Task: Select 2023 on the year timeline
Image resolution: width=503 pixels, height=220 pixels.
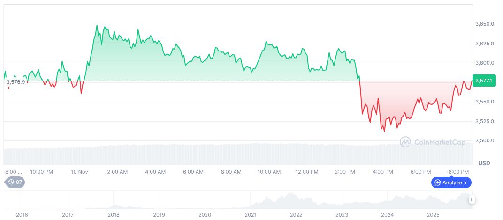Action: pyautogui.click(x=342, y=215)
